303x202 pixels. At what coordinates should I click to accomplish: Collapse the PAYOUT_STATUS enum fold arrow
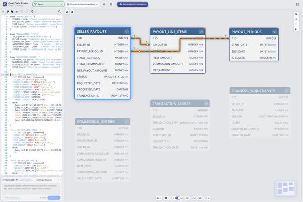coord(8,17)
